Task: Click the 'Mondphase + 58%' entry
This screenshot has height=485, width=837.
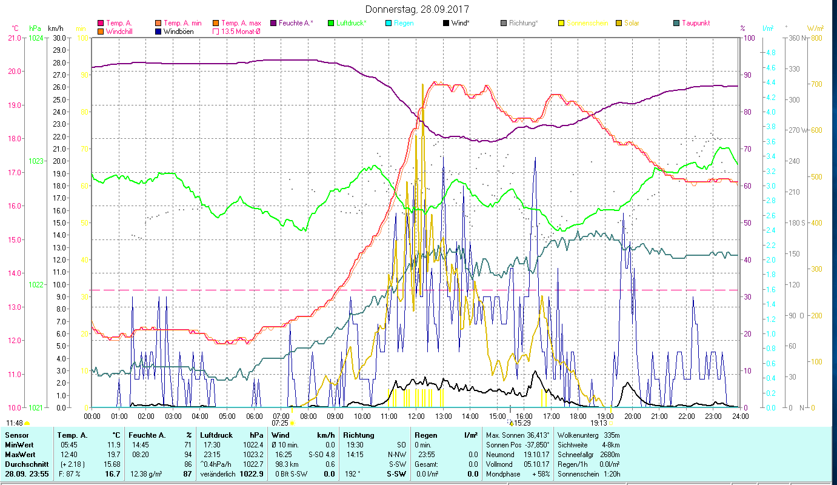Action: coord(518,474)
